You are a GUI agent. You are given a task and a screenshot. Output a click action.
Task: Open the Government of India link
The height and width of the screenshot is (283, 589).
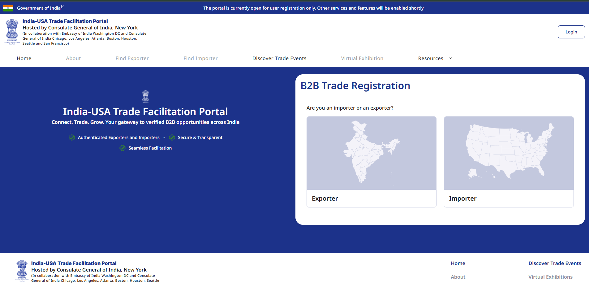click(39, 8)
